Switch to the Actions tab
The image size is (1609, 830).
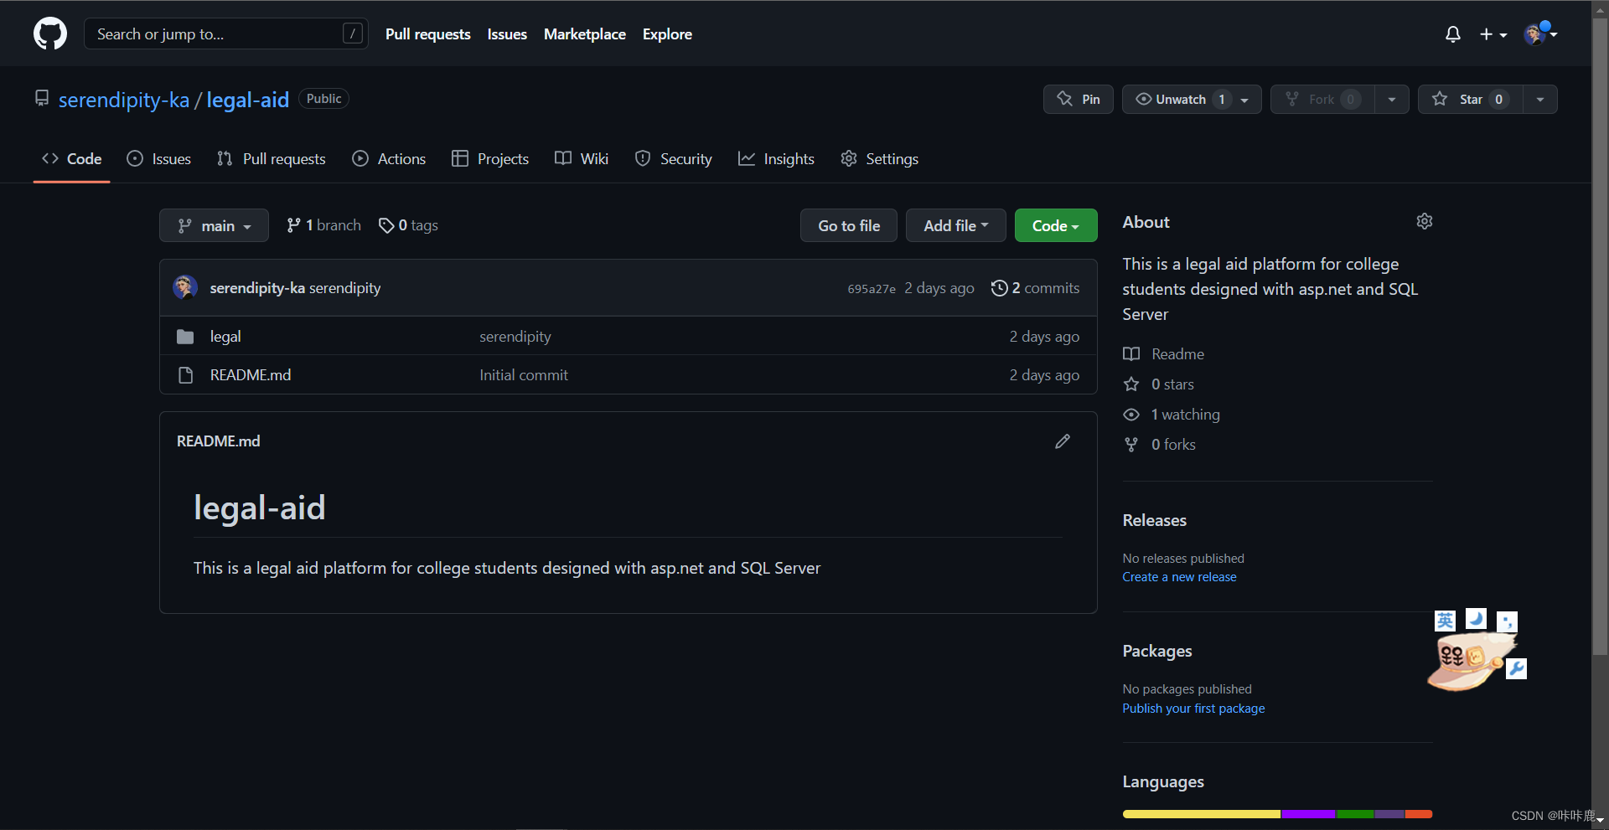point(389,158)
